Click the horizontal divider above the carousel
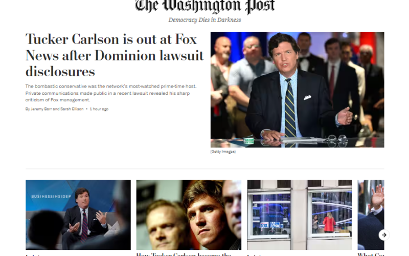This screenshot has height=256, width=409. (205, 169)
